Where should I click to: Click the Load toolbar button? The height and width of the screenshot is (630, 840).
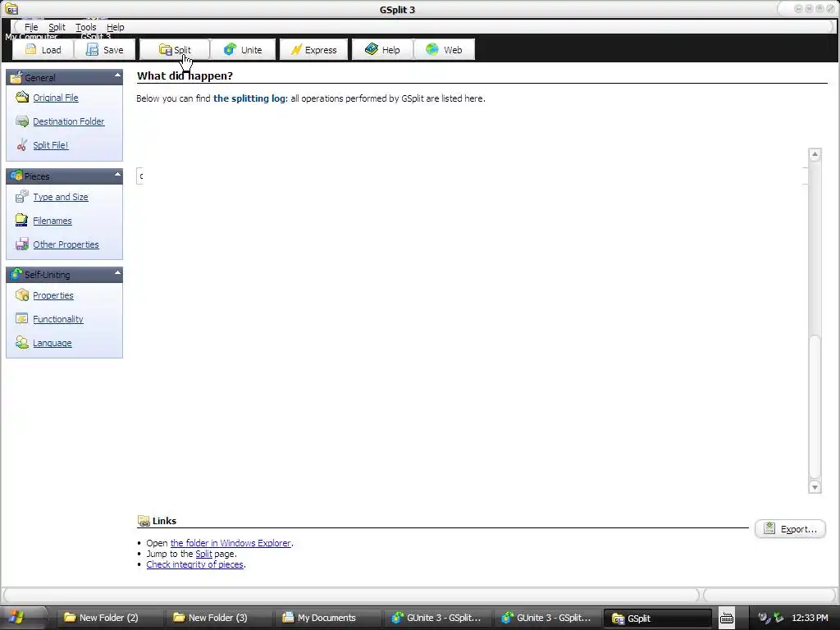tap(43, 50)
